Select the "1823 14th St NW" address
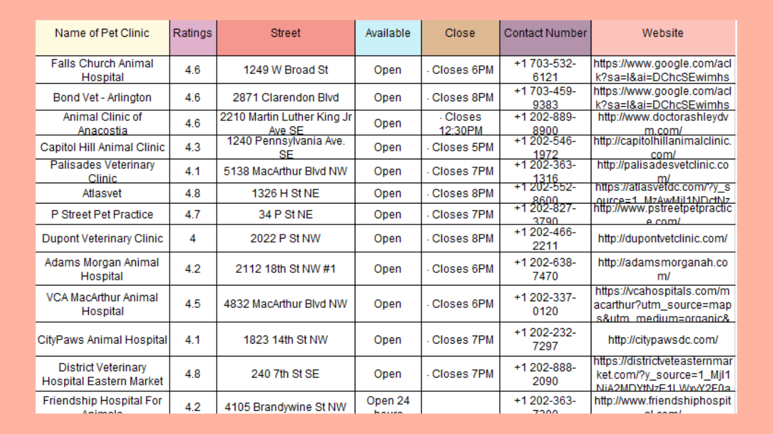Viewport: 773px width, 434px height. [x=286, y=340]
